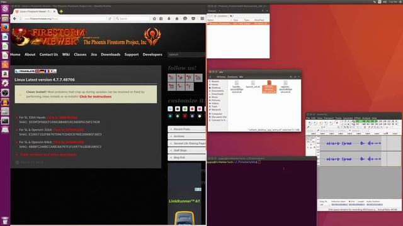Viewport: 403px width, 226px height.
Task: Pick the red customize color swatch
Action: 192,109
